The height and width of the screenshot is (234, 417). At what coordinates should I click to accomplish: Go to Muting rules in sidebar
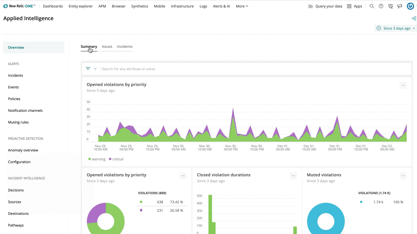(18, 122)
